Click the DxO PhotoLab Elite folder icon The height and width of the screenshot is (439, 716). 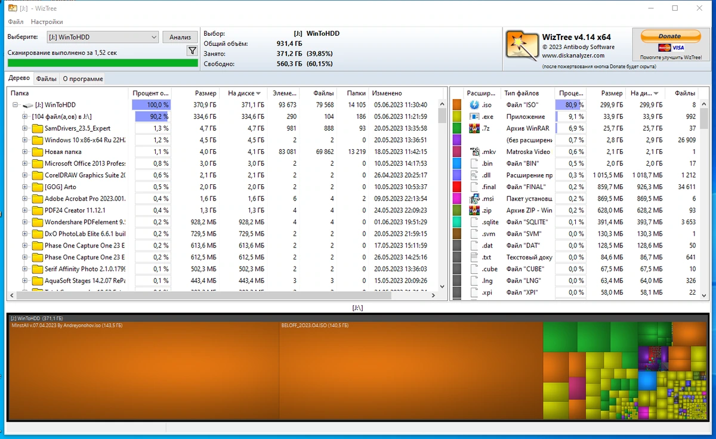pyautogui.click(x=37, y=234)
